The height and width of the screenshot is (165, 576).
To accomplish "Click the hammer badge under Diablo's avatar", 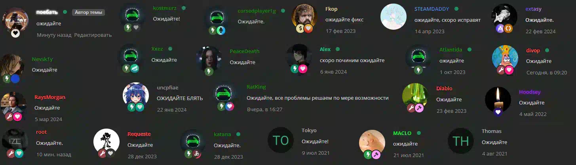I will (420, 108).
